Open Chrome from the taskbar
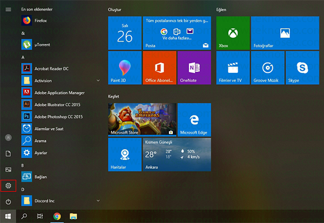Image resolution: width=324 pixels, height=223 pixels. pyautogui.click(x=57, y=217)
